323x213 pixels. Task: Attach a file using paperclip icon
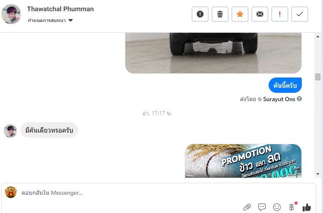coord(247,207)
